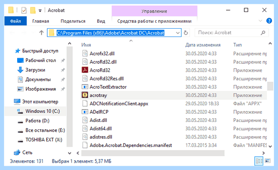Image resolution: width=278 pixels, height=170 pixels.
Task: Open the Главная ribbon tab
Action: pyautogui.click(x=41, y=21)
